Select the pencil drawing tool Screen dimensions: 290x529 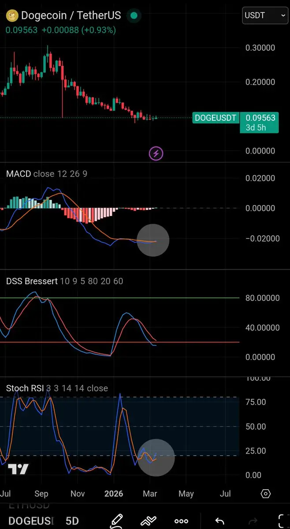(x=116, y=521)
